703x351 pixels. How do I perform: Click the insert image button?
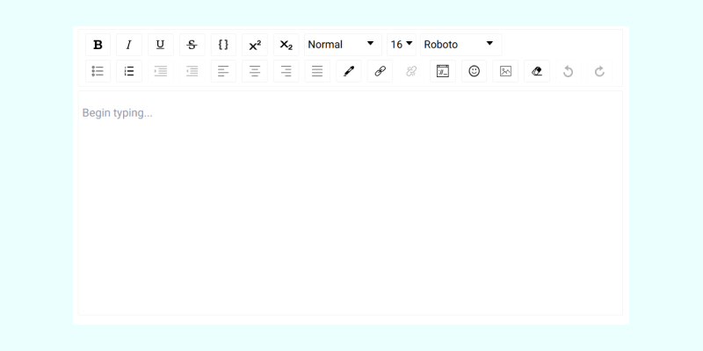point(505,71)
